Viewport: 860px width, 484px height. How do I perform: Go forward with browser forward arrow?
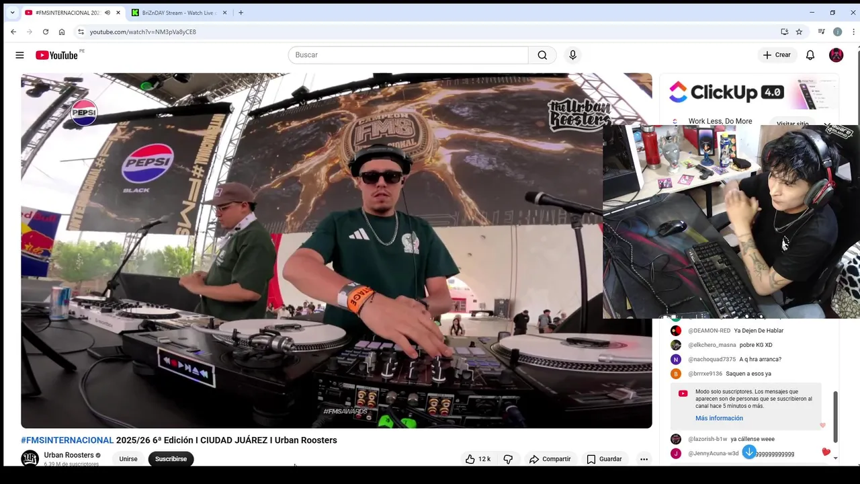(30, 32)
